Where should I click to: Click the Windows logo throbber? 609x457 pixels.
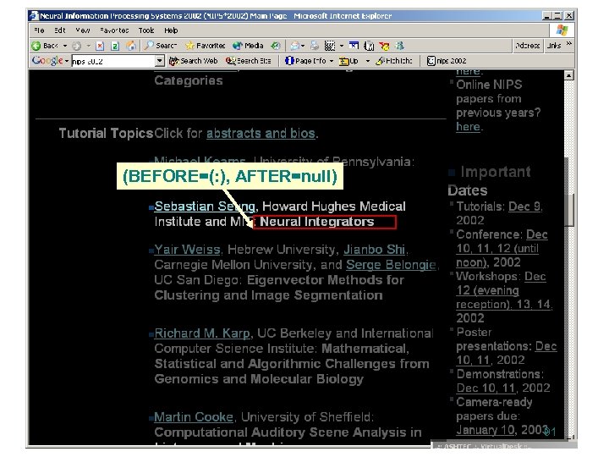click(x=562, y=30)
